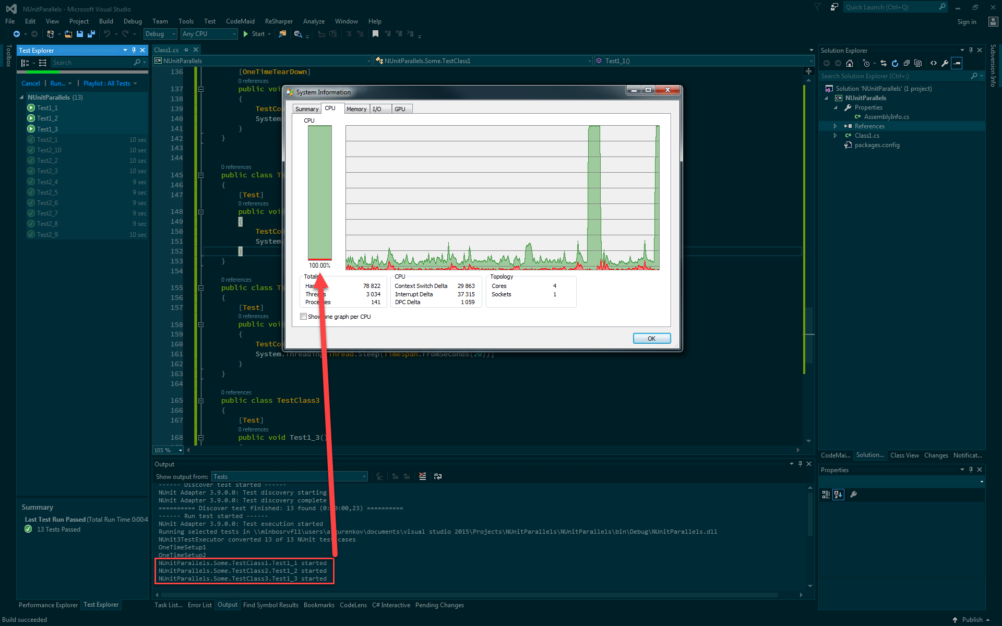Click Refresh icon in Solution Explorer
Viewport: 1002px width, 626px height.
click(x=895, y=63)
